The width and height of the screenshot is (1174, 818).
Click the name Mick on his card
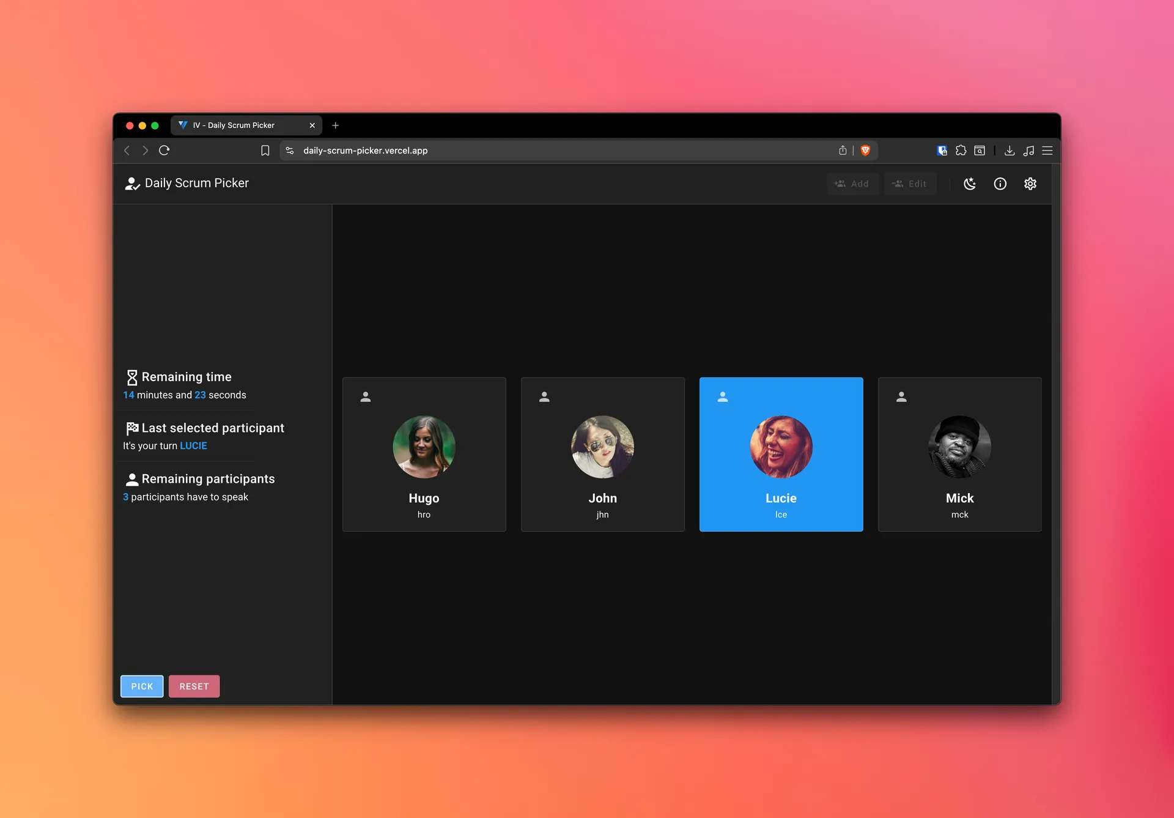pos(959,498)
